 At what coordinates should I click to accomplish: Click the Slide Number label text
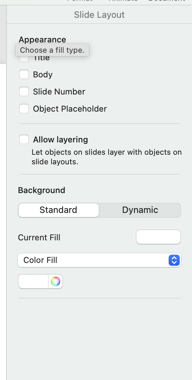tap(59, 92)
